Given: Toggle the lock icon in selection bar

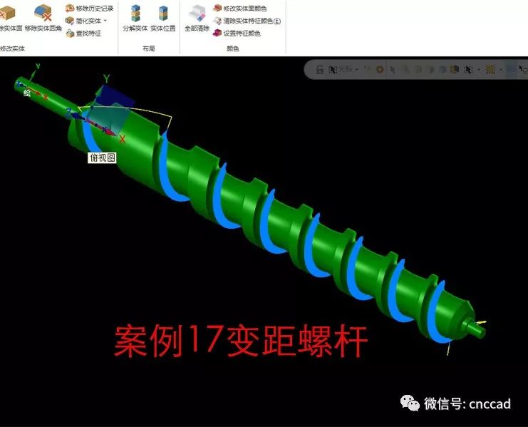Looking at the screenshot, I should pyautogui.click(x=319, y=70).
